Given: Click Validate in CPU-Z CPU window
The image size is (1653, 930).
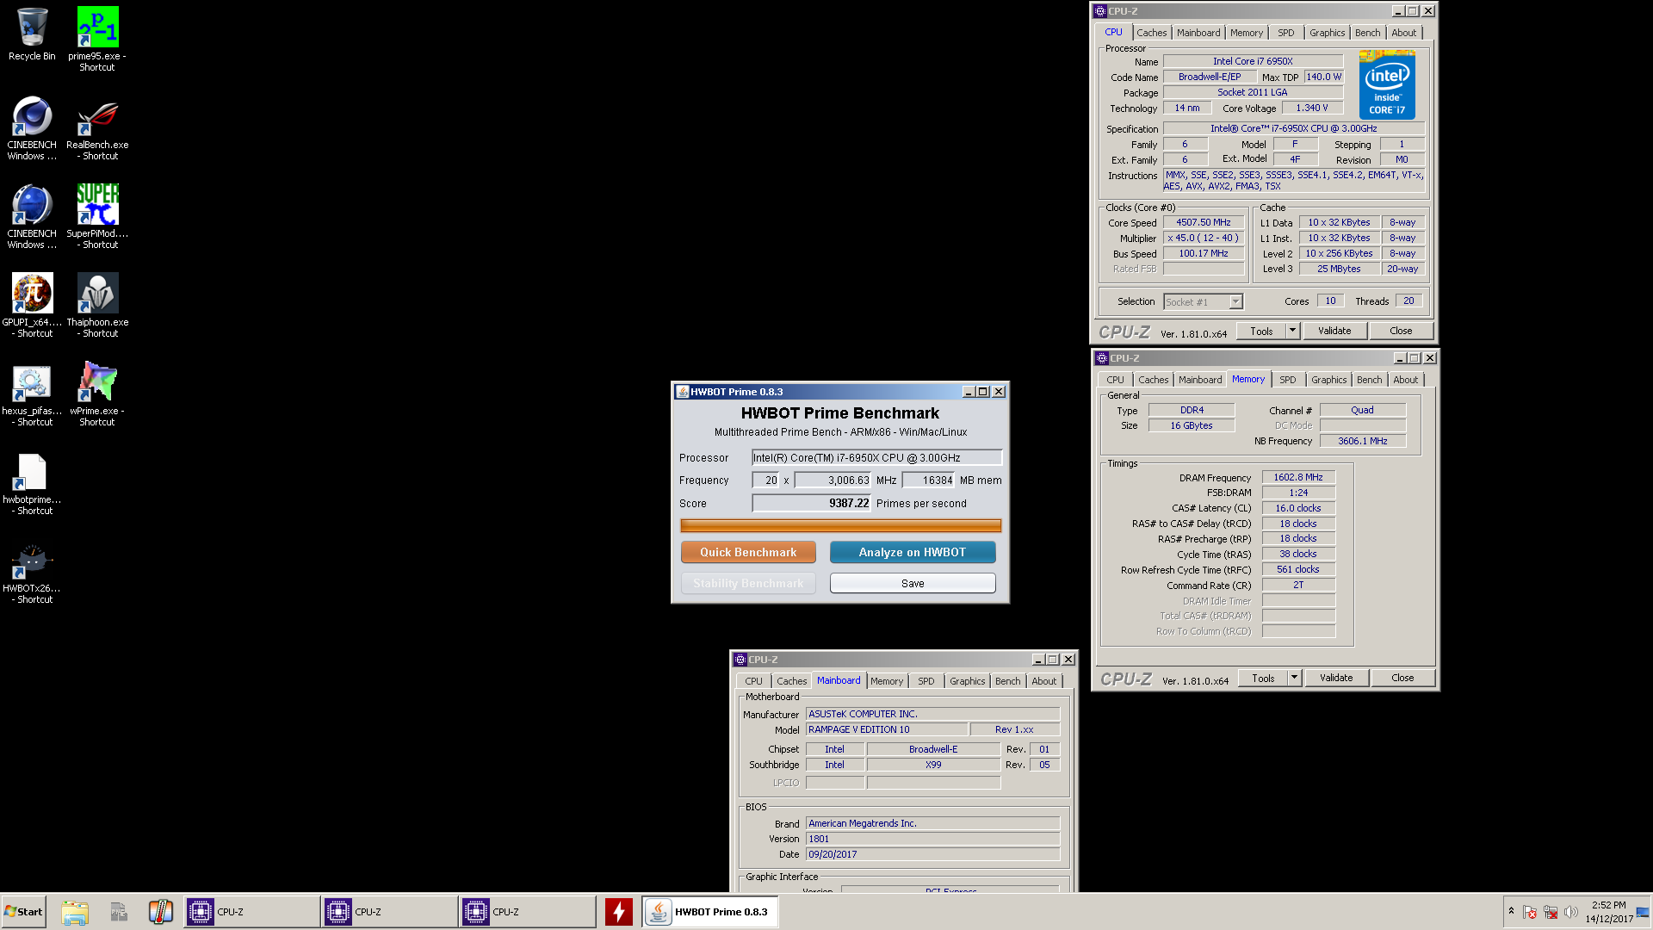Looking at the screenshot, I should (x=1334, y=331).
